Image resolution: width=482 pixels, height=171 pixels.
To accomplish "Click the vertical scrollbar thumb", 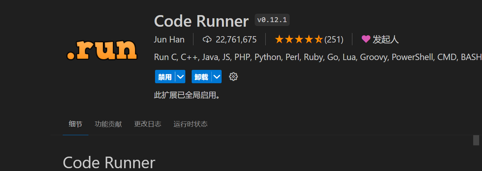I will (476, 140).
